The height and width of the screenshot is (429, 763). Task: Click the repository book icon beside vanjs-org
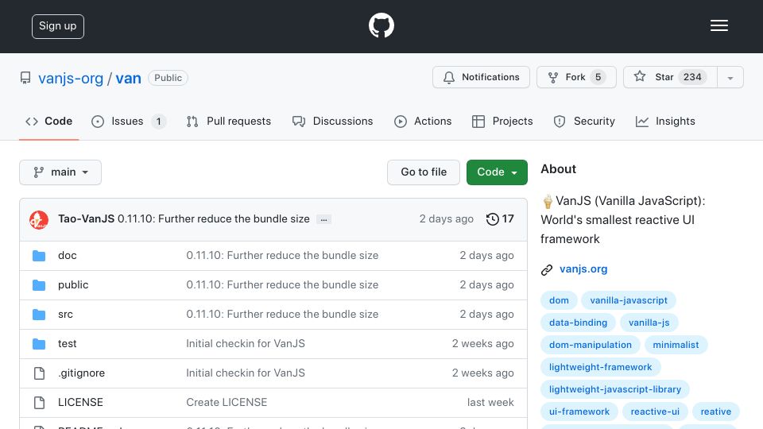coord(25,78)
